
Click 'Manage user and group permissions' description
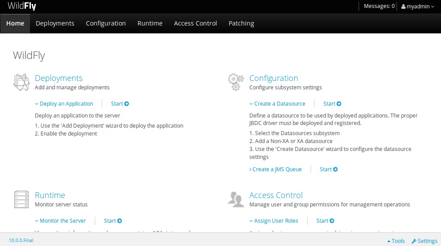click(x=330, y=205)
